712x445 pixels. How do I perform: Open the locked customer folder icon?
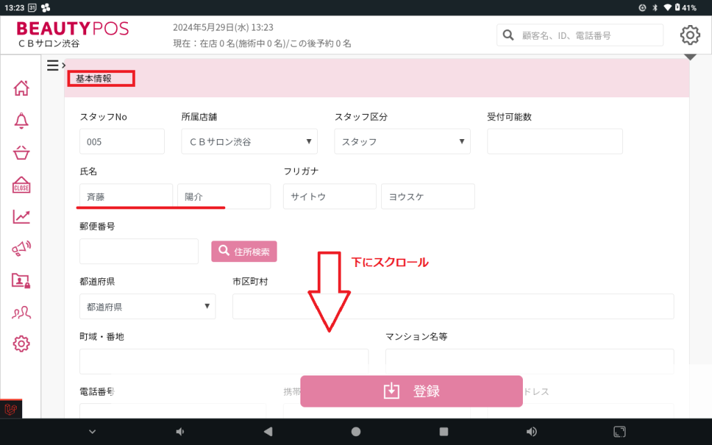click(22, 280)
